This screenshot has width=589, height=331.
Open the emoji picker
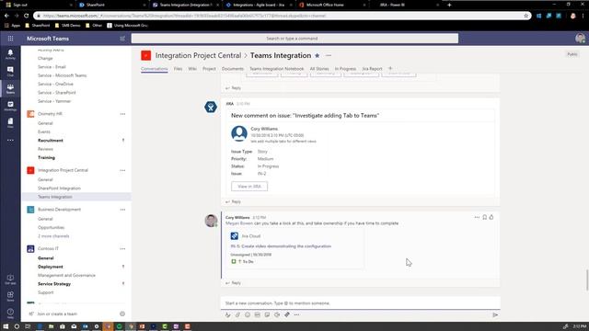coord(248,314)
